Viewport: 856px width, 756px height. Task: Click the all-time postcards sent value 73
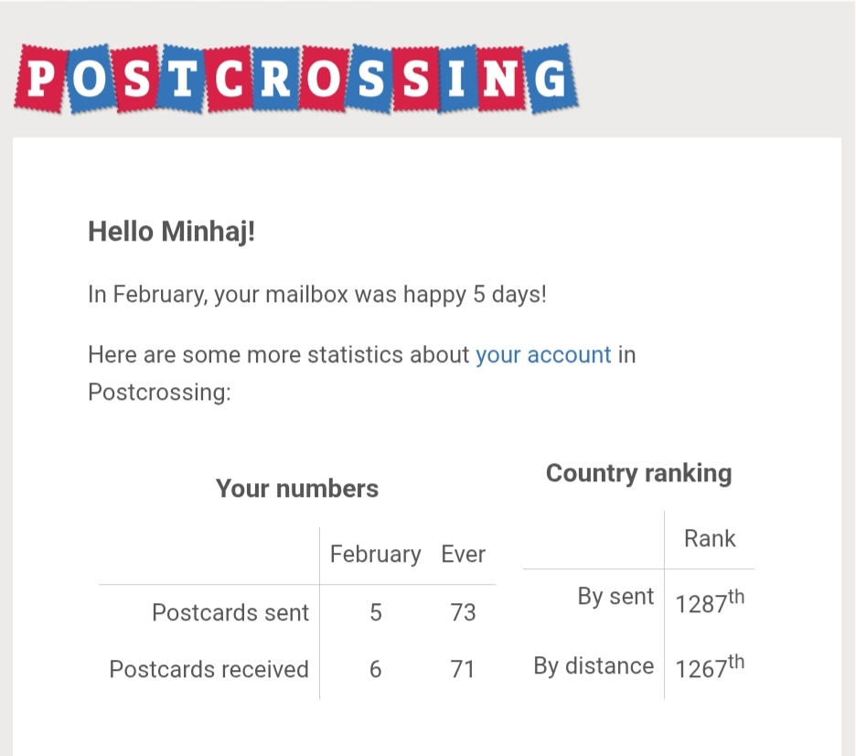463,612
